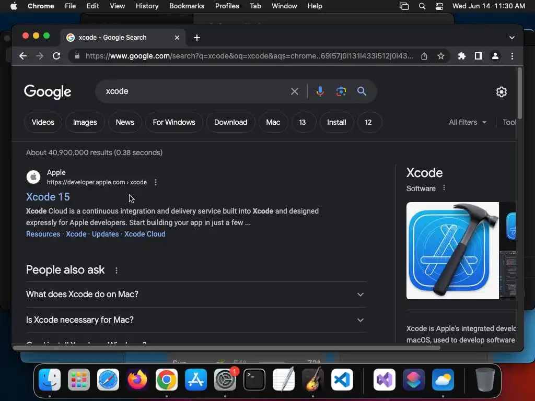535x401 pixels.
Task: Open Visual Studio Code from the Dock
Action: coord(342,380)
